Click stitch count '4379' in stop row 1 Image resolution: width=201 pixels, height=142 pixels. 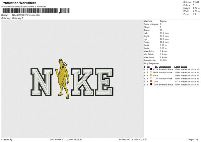155,69
